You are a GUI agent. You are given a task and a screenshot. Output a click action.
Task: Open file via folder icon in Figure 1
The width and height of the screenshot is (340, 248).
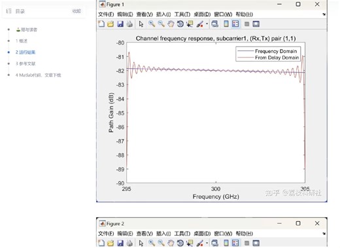pos(110,24)
